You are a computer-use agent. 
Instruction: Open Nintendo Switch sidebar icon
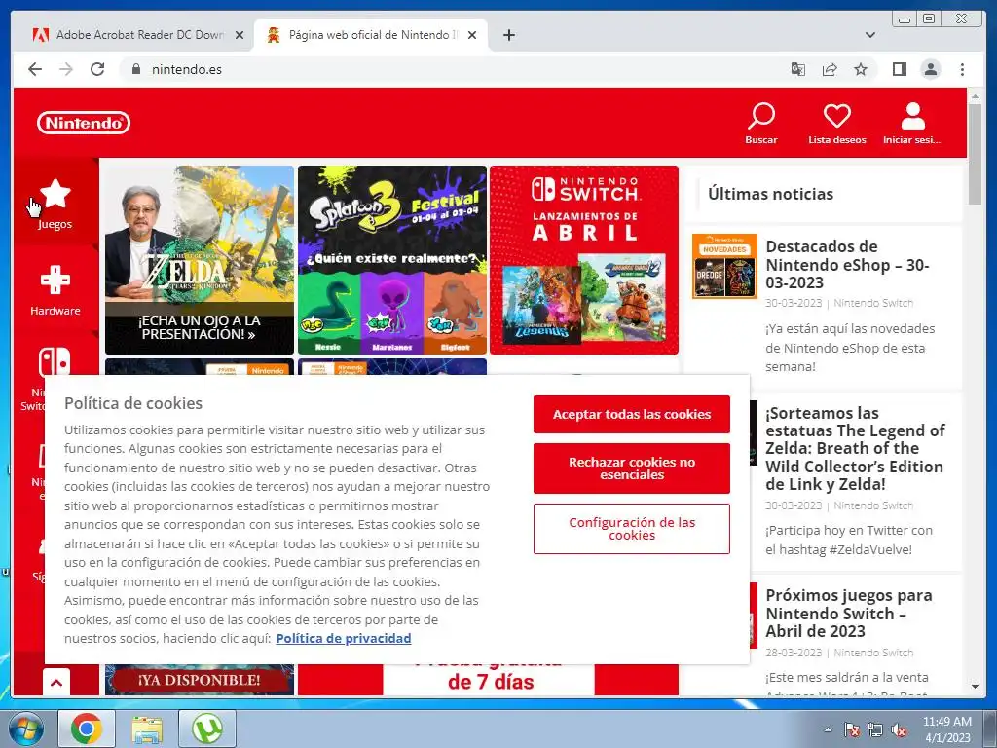tap(55, 362)
